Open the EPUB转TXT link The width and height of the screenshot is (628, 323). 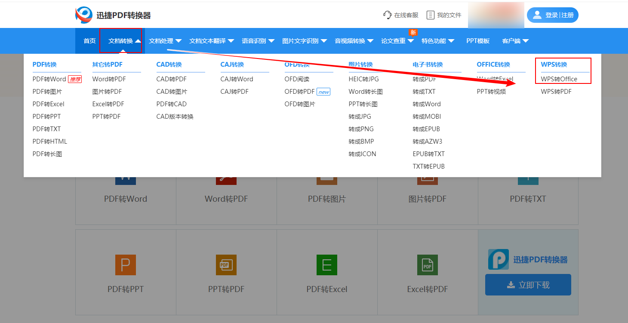pyautogui.click(x=428, y=154)
